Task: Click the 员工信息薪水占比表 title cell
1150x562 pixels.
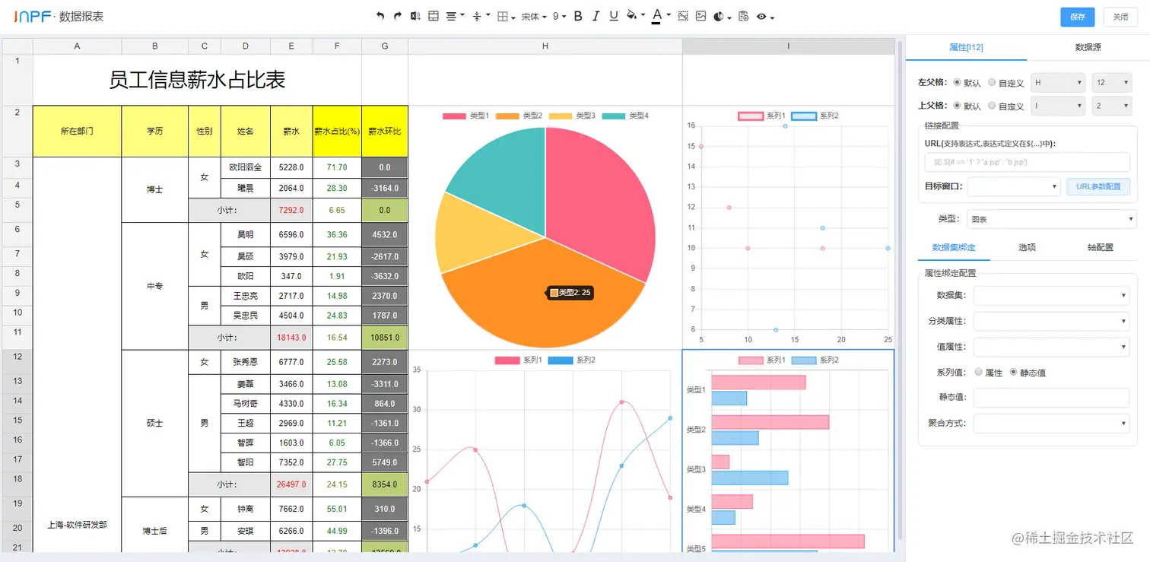Action: tap(197, 80)
